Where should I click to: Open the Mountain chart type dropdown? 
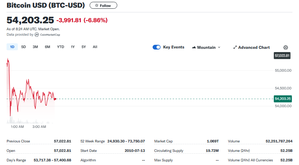coord(206,47)
